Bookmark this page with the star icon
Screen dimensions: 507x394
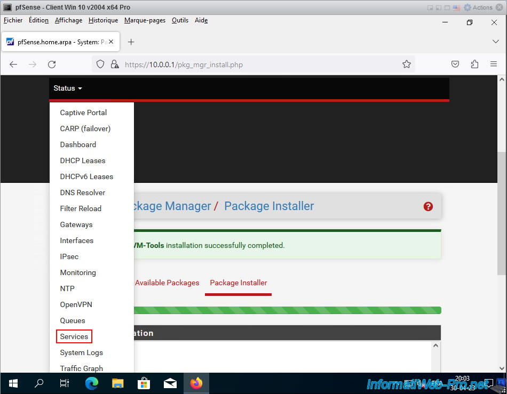click(x=407, y=65)
